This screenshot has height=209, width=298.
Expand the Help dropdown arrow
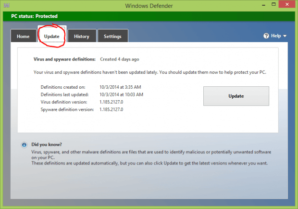(285, 36)
